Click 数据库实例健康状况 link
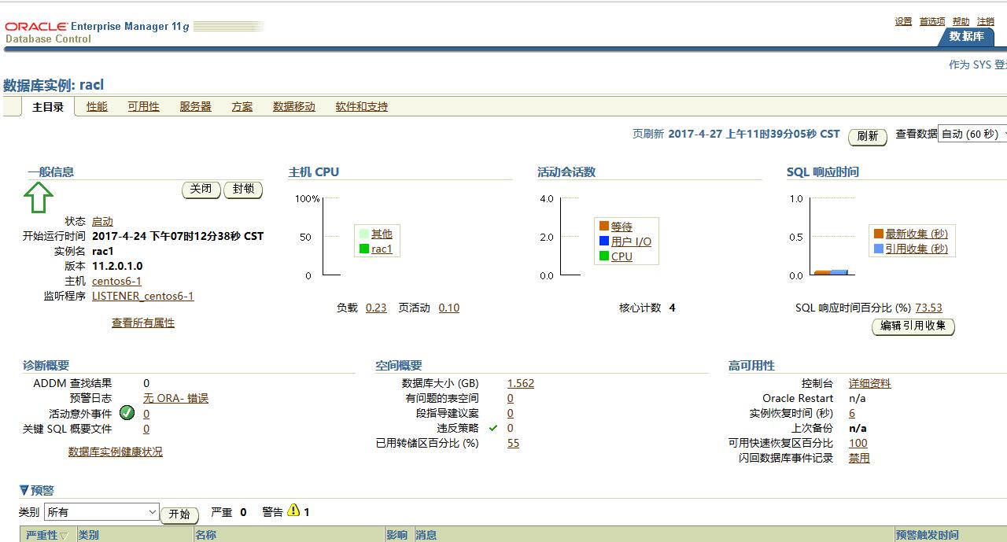 (116, 452)
